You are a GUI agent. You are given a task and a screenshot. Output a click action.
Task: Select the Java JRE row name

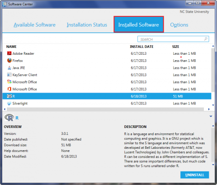[19, 68]
